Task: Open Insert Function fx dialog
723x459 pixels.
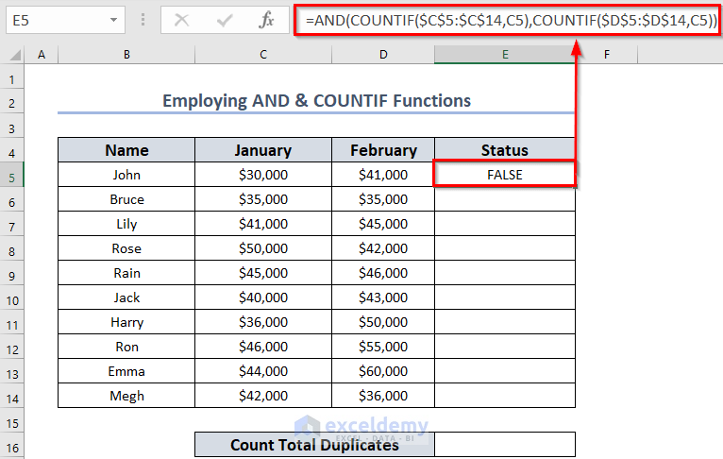Action: pyautogui.click(x=267, y=19)
